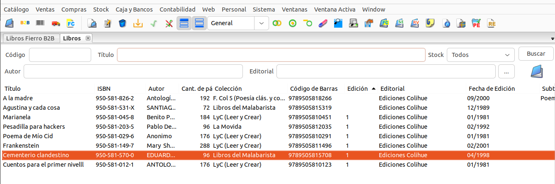Click the magnifier search window icon
The height and width of the screenshot is (184, 555).
point(338,23)
